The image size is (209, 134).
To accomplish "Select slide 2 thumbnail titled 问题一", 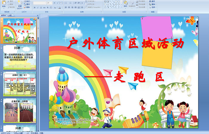I will [x=20, y=57].
